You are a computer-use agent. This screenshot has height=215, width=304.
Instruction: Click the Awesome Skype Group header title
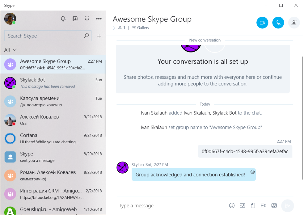pyautogui.click(x=152, y=19)
